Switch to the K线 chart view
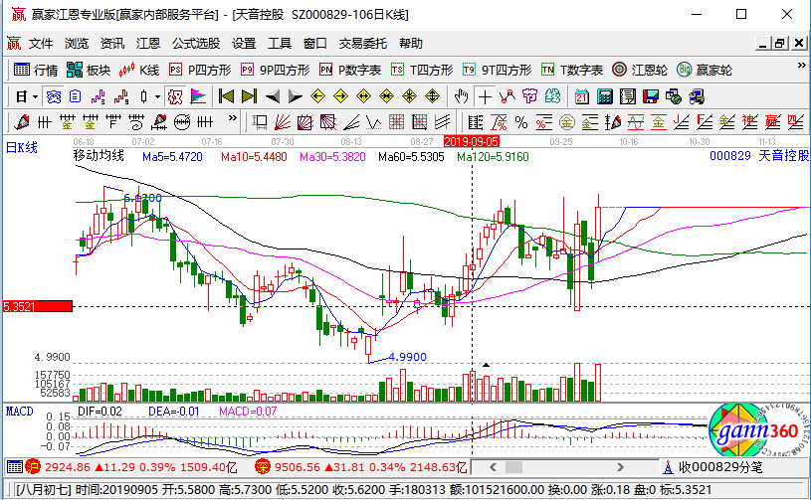This screenshot has width=811, height=500. pos(139,70)
